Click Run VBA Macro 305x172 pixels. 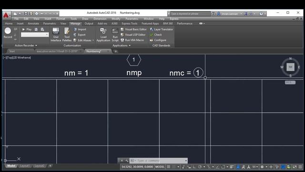pos(132,40)
